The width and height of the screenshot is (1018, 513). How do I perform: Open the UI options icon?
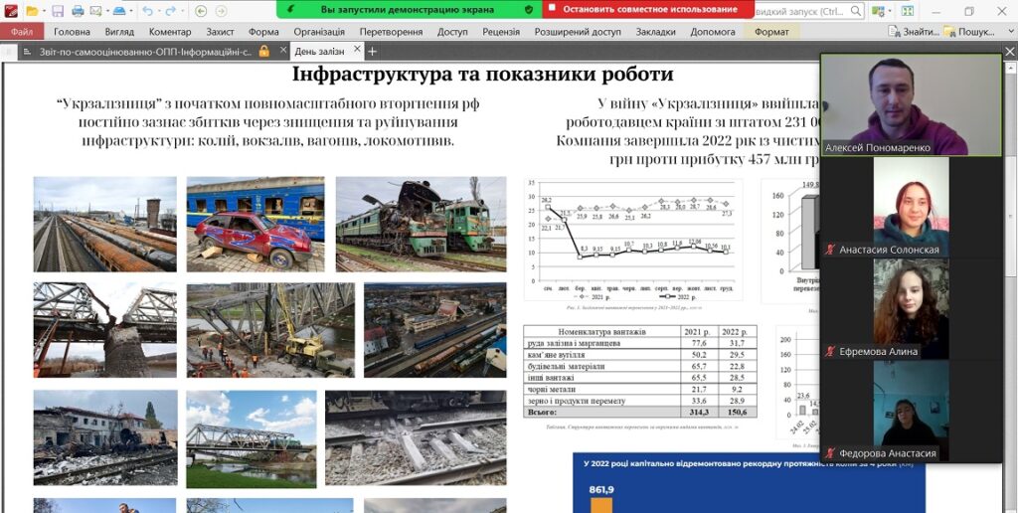click(878, 10)
